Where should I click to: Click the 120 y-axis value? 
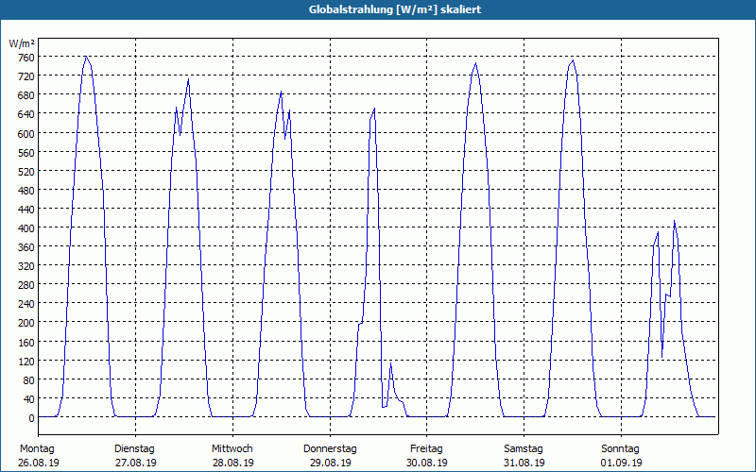[26, 362]
